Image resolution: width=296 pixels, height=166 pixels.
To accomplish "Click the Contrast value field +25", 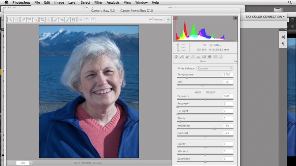I will pyautogui.click(x=228, y=133).
